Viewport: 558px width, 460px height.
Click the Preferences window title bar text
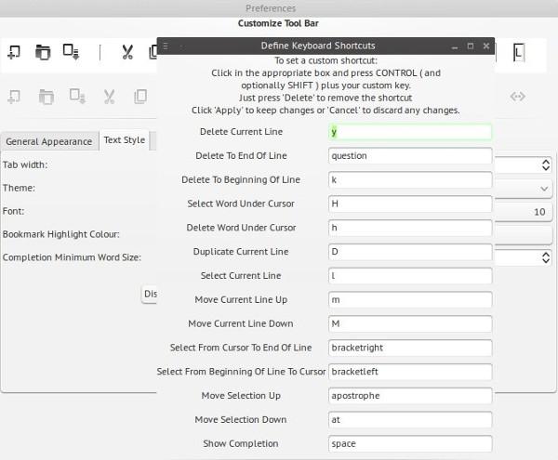[271, 8]
